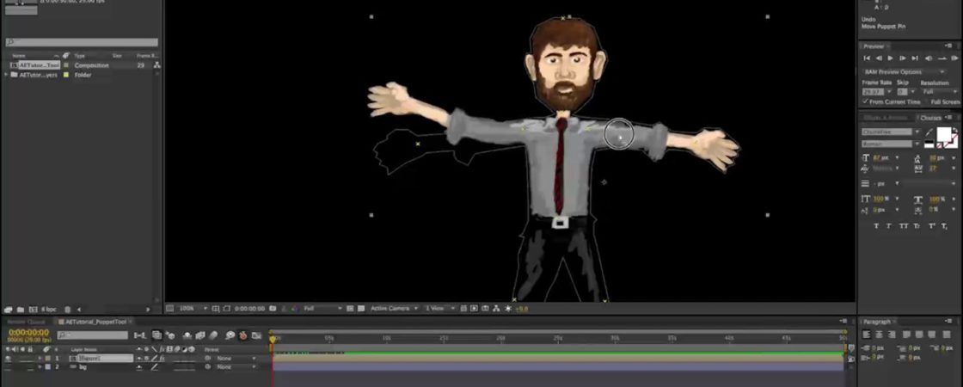The width and height of the screenshot is (963, 387).
Task: Expand the AETutor layers folder in project
Action: pos(7,75)
